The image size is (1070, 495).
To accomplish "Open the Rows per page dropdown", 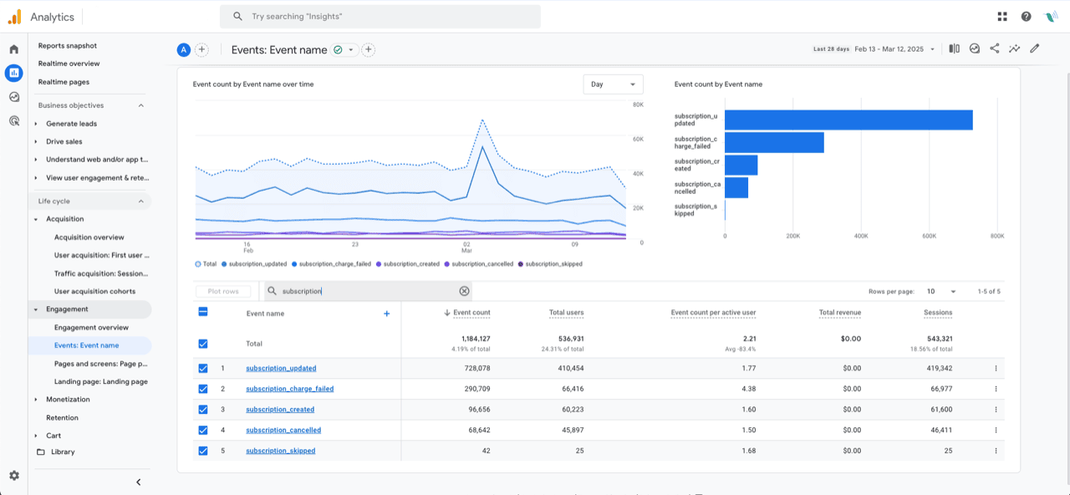I will [x=940, y=291].
